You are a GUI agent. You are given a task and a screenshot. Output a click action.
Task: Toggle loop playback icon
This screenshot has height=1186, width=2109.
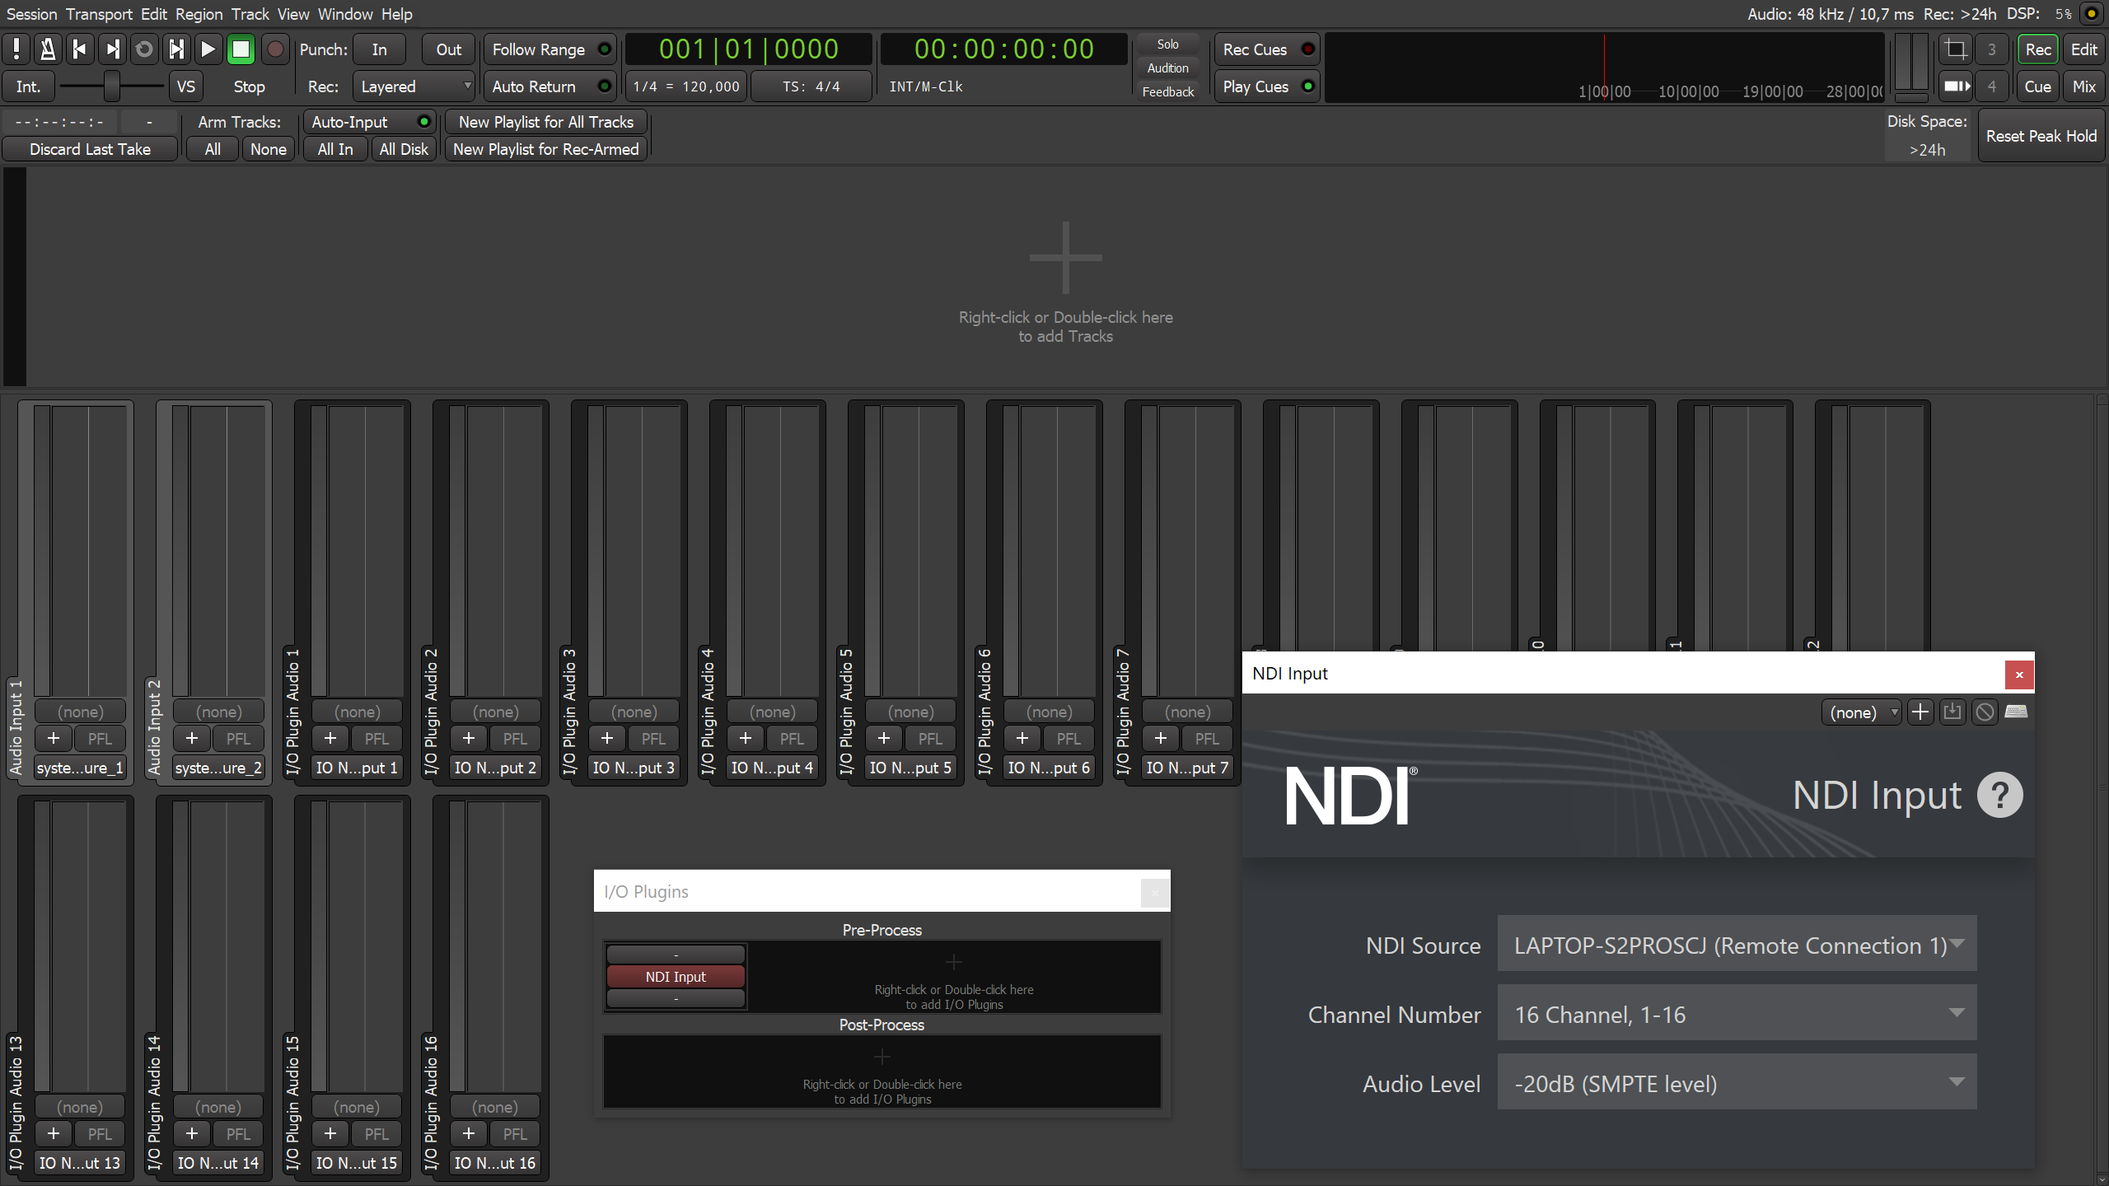click(144, 49)
